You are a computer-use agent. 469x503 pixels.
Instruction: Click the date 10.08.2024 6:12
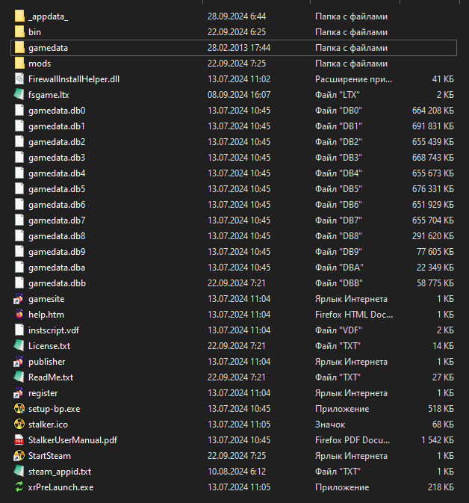tap(237, 472)
